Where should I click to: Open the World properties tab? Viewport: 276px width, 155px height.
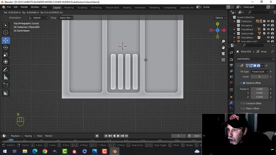[231, 83]
